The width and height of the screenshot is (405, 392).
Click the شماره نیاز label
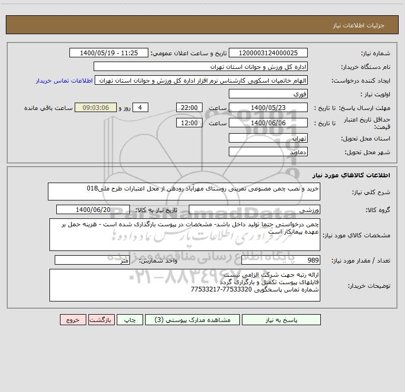376,53
